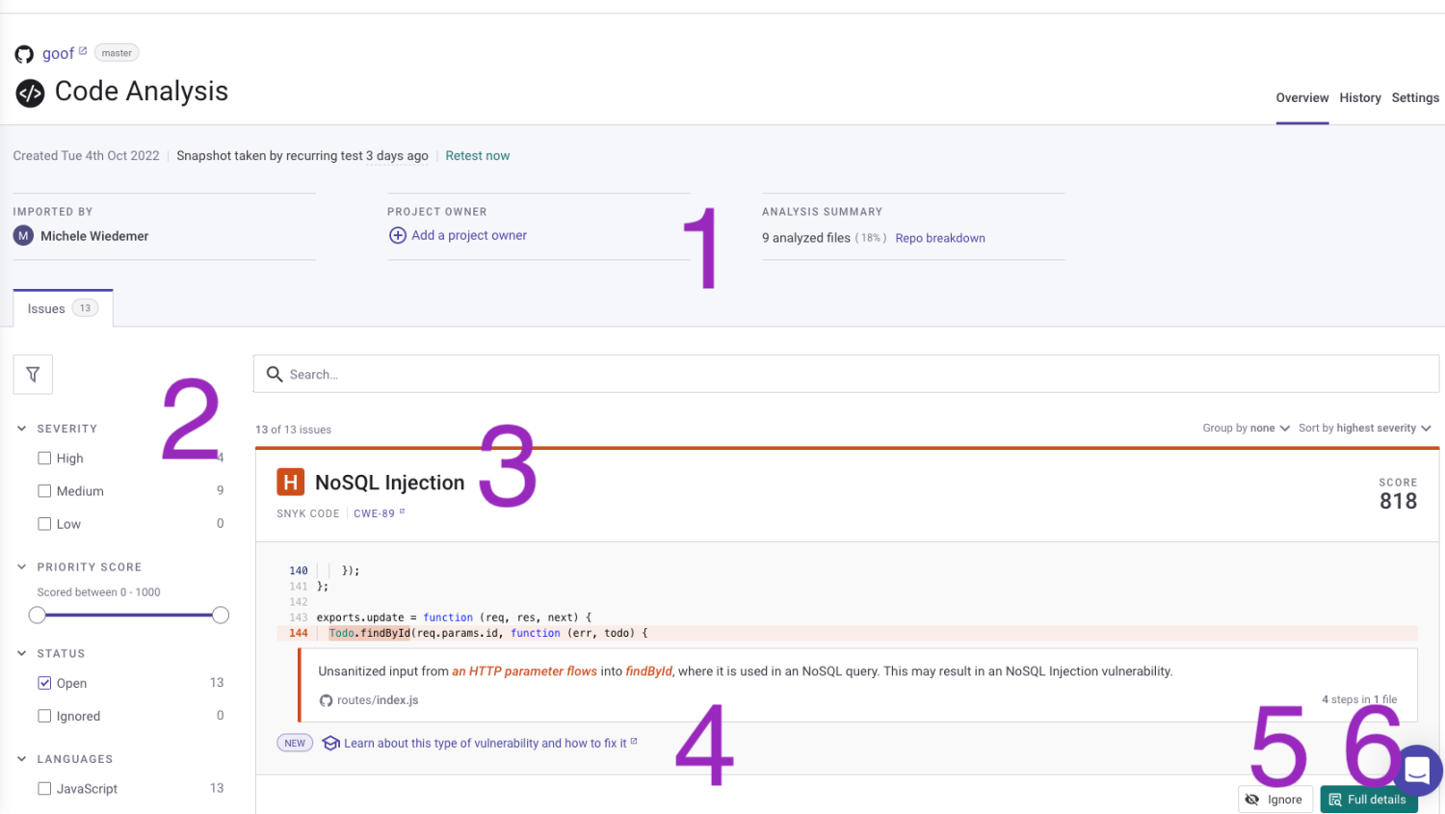Click the Ignore button
The height and width of the screenshot is (814, 1445).
1275,800
